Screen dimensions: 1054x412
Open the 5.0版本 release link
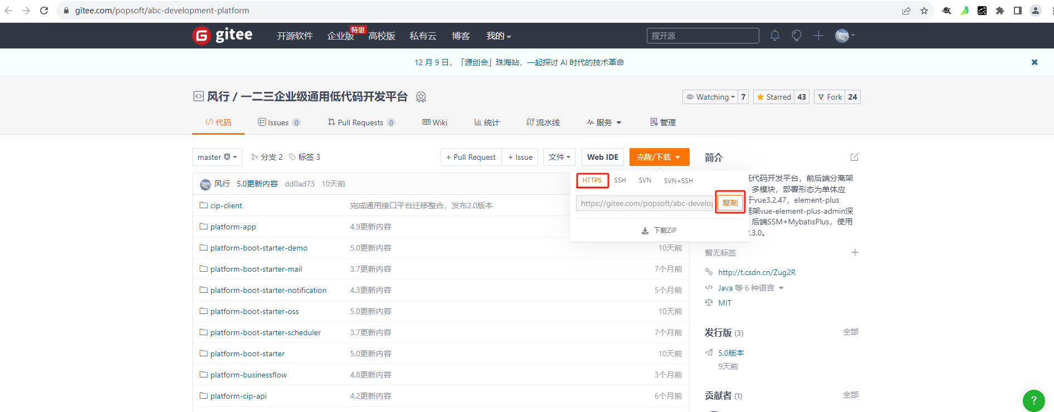pyautogui.click(x=731, y=353)
